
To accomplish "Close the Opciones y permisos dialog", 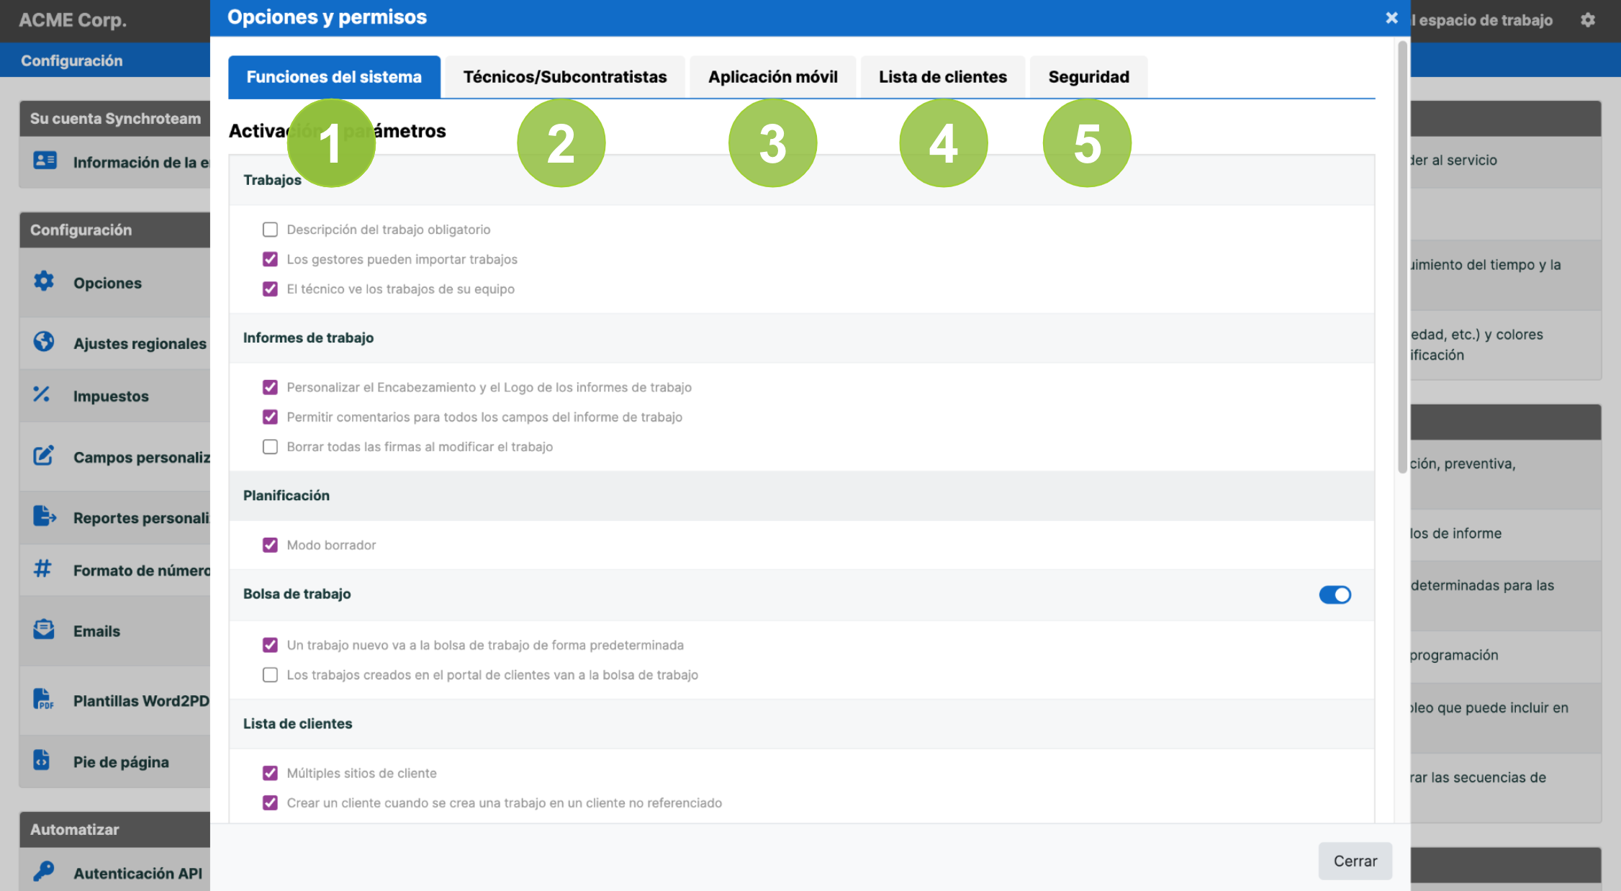I will 1391,18.
